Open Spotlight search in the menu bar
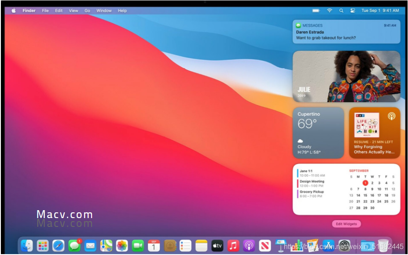This screenshot has width=408, height=255. (341, 11)
